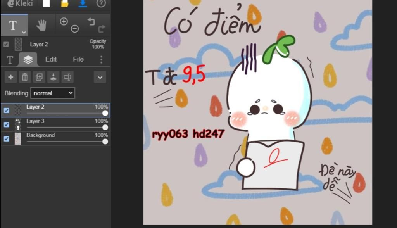Click the Layer 2 opacity slider handle
This screenshot has height=228, width=397.
(105, 113)
